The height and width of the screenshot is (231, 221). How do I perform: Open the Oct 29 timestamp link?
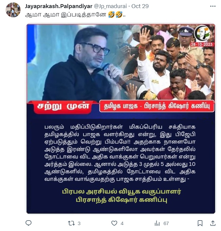pos(140,6)
